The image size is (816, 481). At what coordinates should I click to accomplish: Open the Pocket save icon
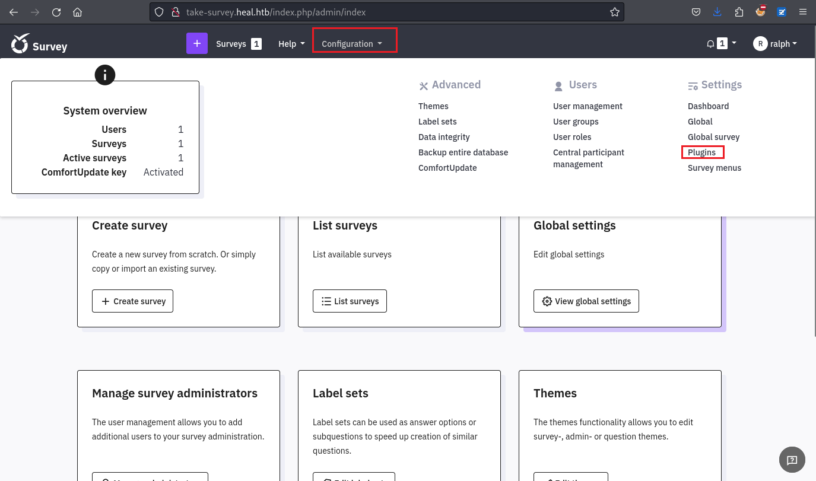[x=696, y=12]
